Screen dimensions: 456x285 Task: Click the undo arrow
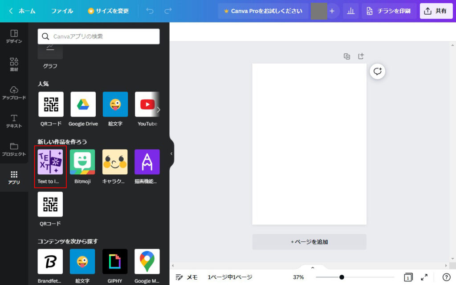pos(150,11)
